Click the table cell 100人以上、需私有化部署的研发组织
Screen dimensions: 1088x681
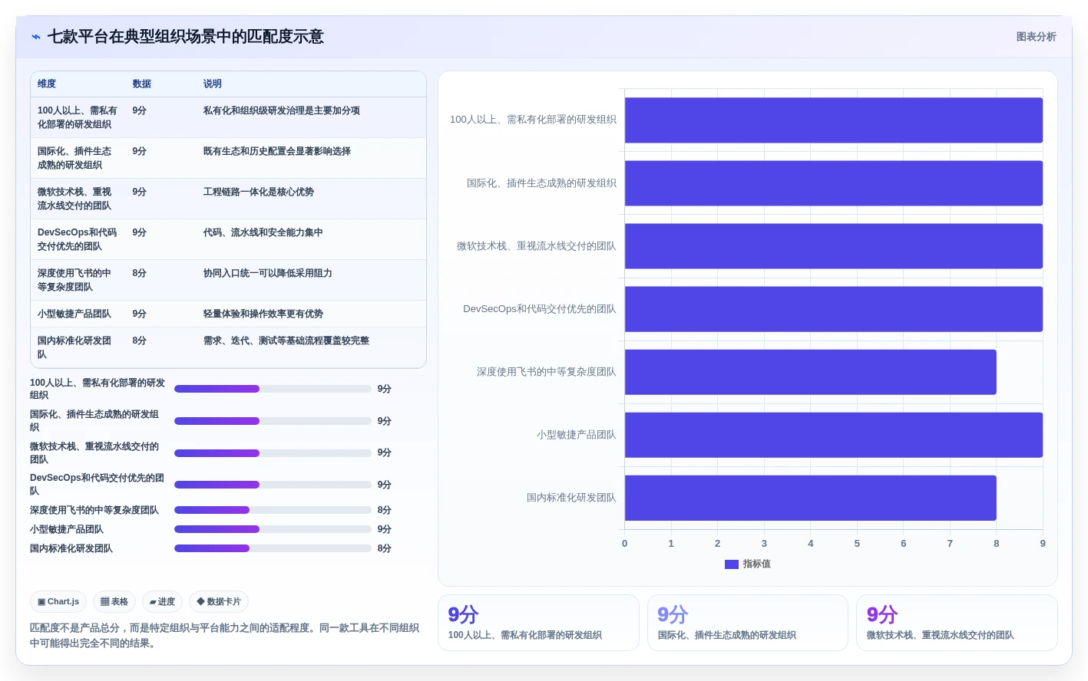78,117
